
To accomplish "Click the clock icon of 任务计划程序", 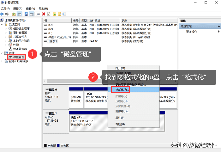I will [x=10, y=28].
